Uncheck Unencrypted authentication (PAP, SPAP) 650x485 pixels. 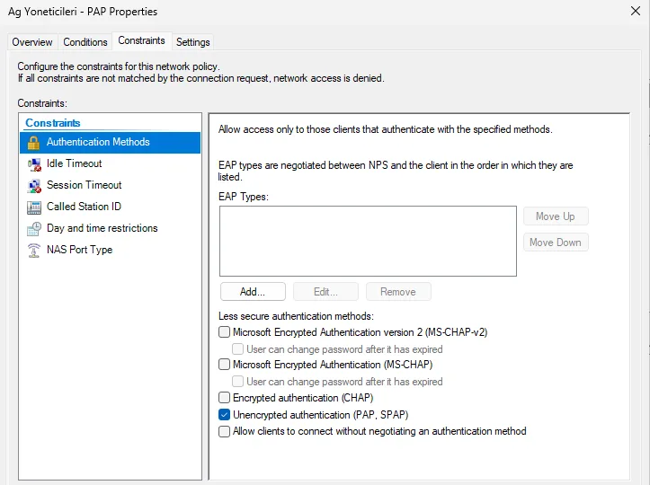(x=224, y=415)
